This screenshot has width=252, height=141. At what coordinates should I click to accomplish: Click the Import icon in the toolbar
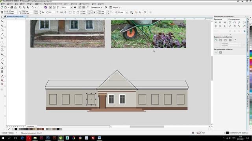[x=50, y=7]
